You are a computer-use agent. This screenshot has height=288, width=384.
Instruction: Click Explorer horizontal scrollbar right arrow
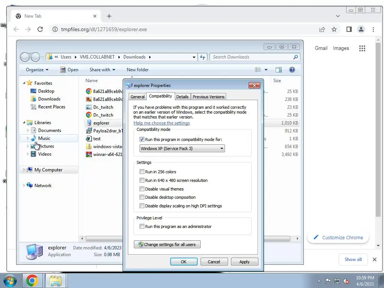click(297, 238)
